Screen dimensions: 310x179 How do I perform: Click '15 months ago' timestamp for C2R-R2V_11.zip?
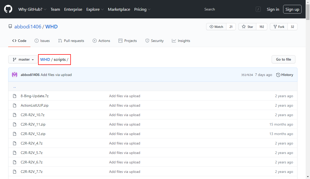coord(281,124)
